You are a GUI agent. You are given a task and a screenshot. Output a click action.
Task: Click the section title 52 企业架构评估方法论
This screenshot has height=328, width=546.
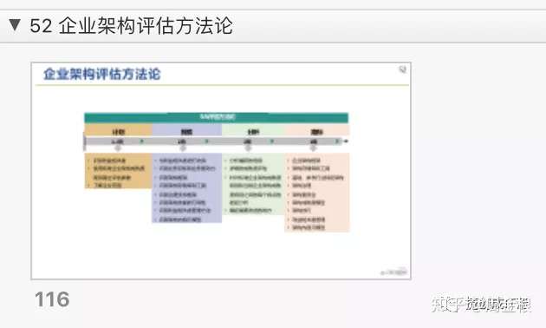(131, 26)
